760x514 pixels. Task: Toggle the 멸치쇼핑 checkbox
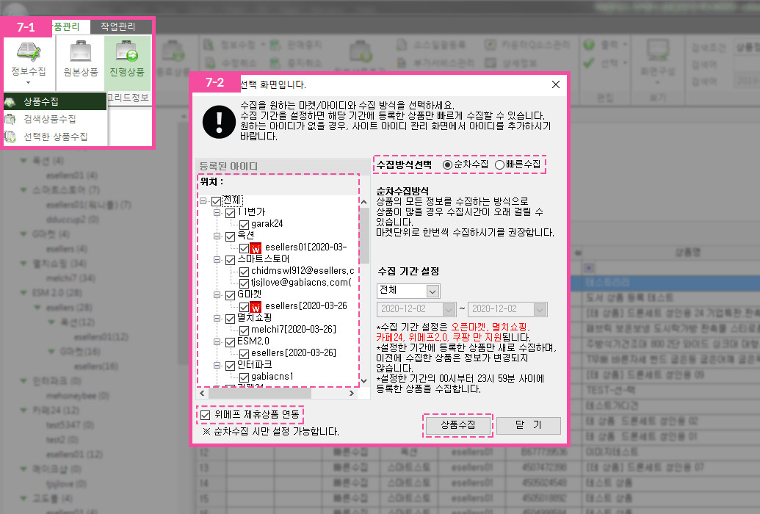click(x=231, y=319)
